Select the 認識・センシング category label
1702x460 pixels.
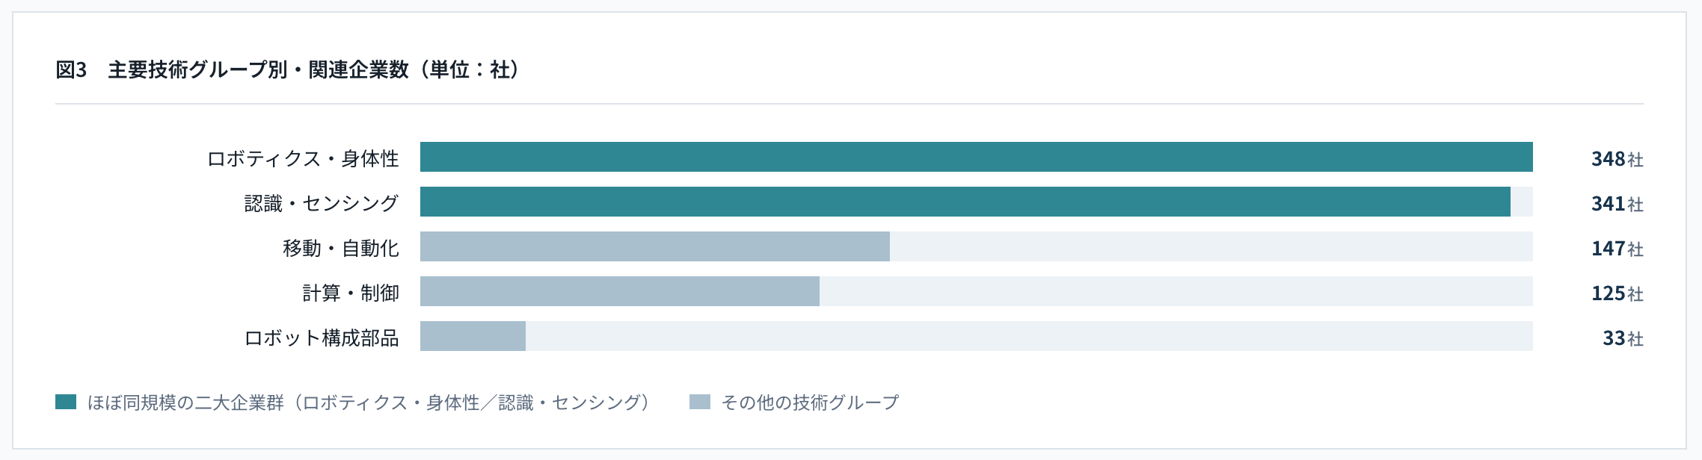322,203
